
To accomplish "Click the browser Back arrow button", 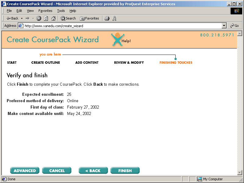I will 12,18.
